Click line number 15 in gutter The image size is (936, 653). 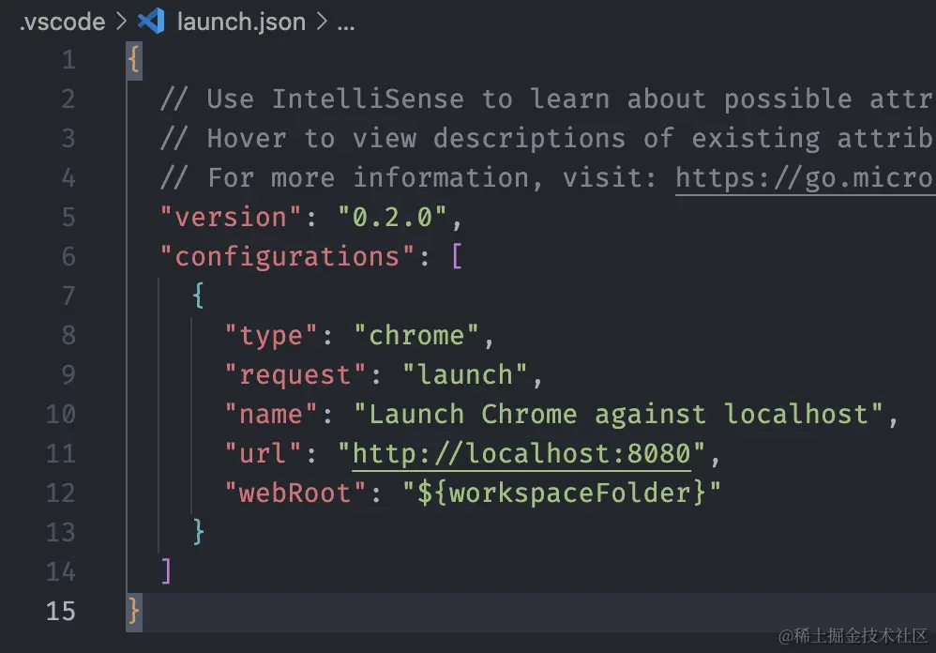point(60,611)
